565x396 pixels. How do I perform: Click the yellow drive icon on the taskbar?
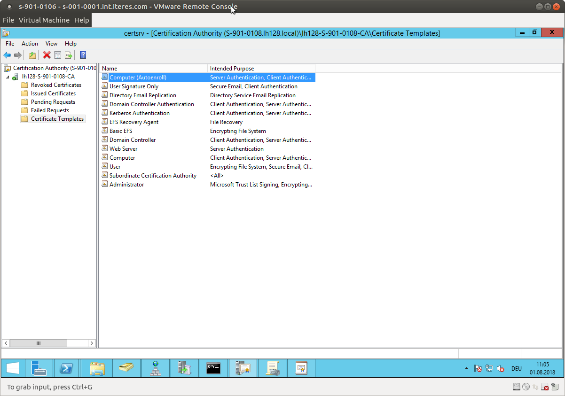coord(126,368)
